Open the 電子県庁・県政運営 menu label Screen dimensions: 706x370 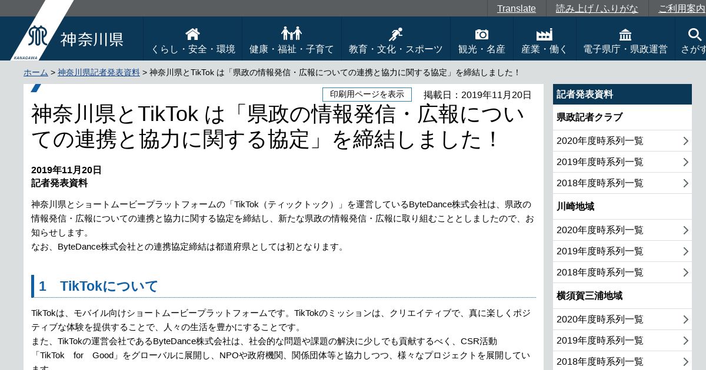coord(625,49)
